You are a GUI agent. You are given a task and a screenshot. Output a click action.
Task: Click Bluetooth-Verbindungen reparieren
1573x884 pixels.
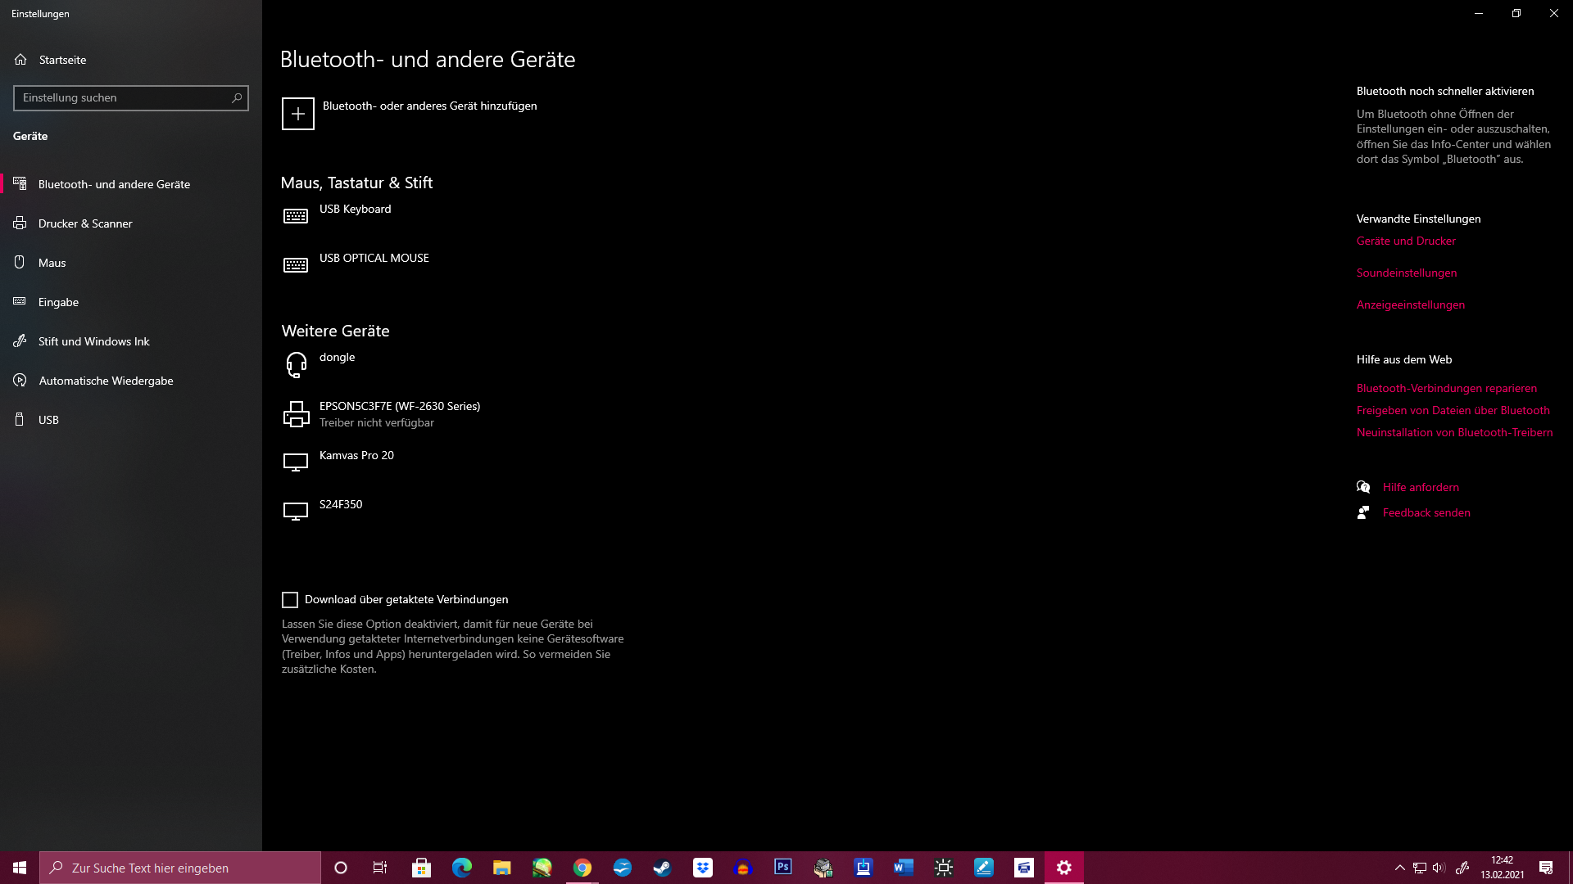coord(1446,387)
